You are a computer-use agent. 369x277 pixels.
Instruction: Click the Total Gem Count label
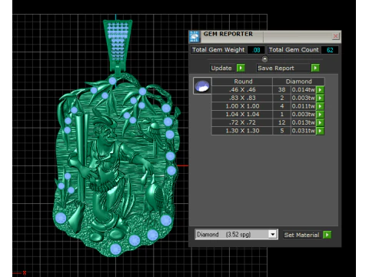294,50
